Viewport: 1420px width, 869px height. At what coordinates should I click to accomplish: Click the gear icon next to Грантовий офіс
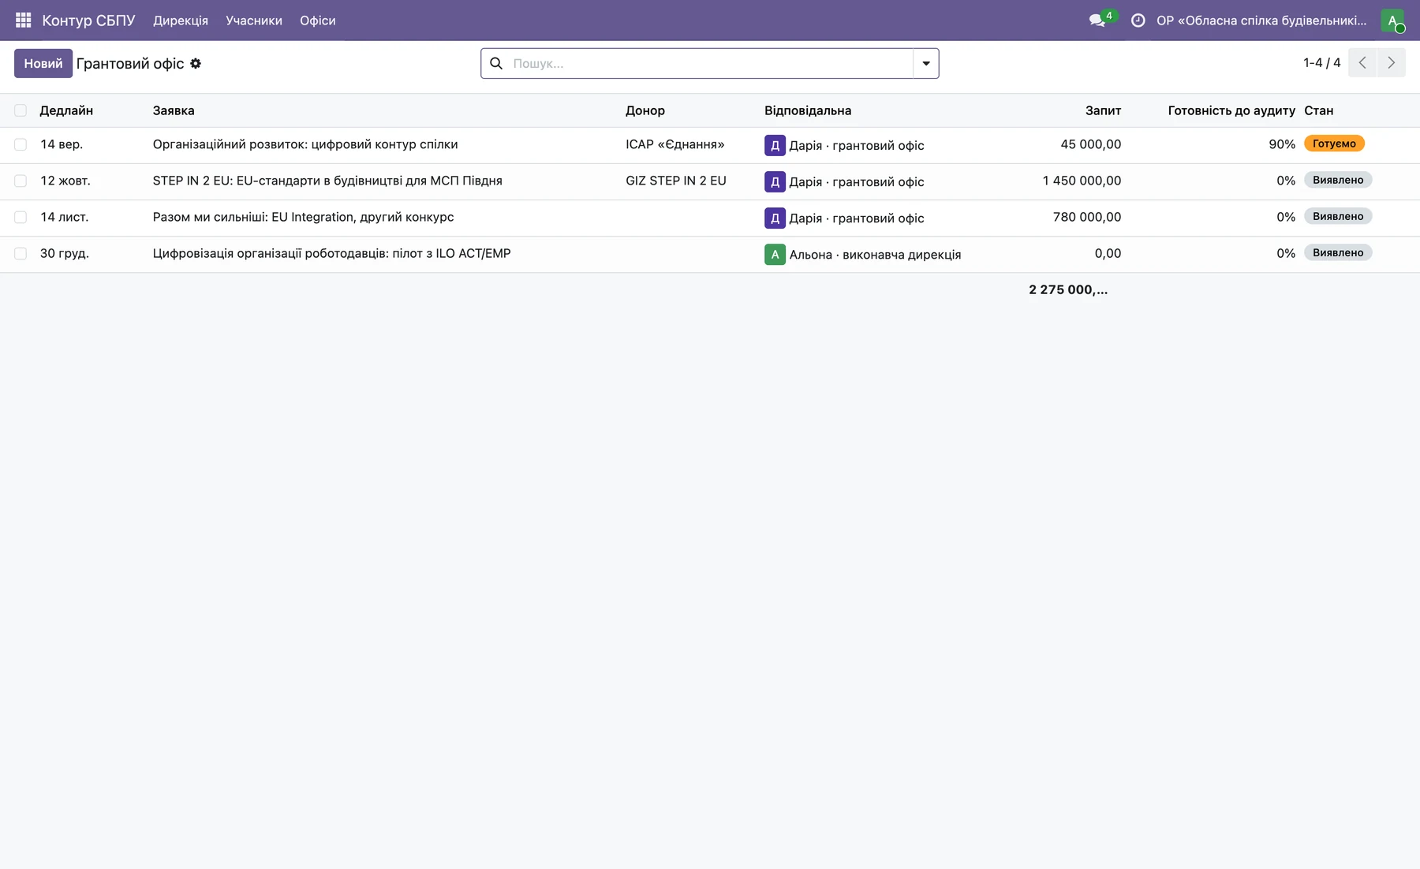click(196, 63)
